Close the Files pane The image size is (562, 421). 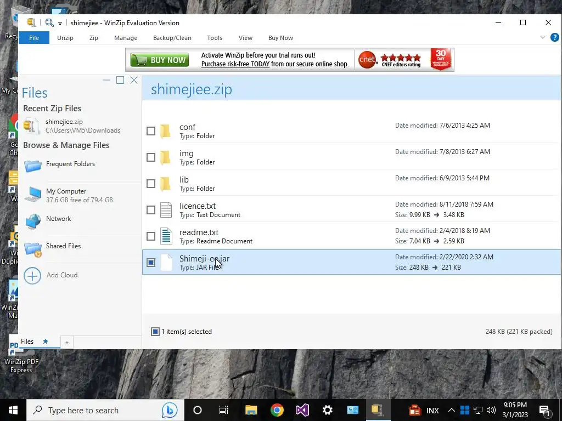pyautogui.click(x=134, y=80)
